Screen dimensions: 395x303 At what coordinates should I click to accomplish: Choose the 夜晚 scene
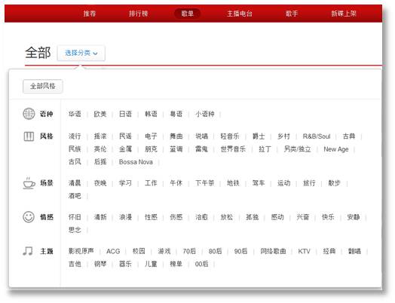(100, 183)
